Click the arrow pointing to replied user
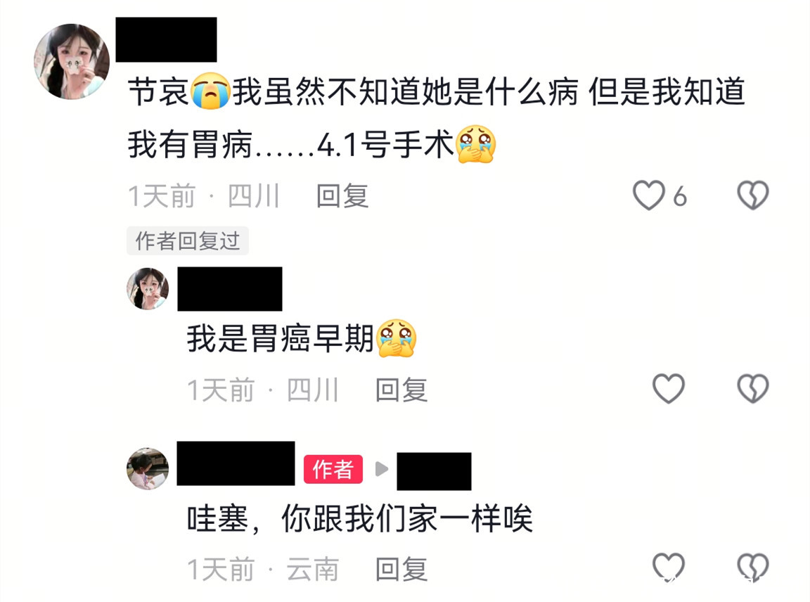 (x=381, y=469)
